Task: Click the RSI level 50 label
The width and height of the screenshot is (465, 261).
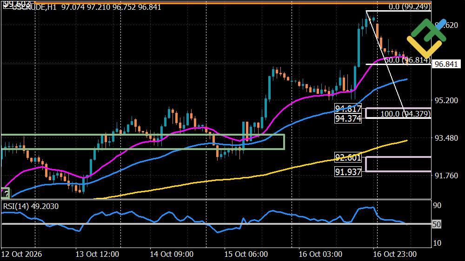Action: (437, 224)
